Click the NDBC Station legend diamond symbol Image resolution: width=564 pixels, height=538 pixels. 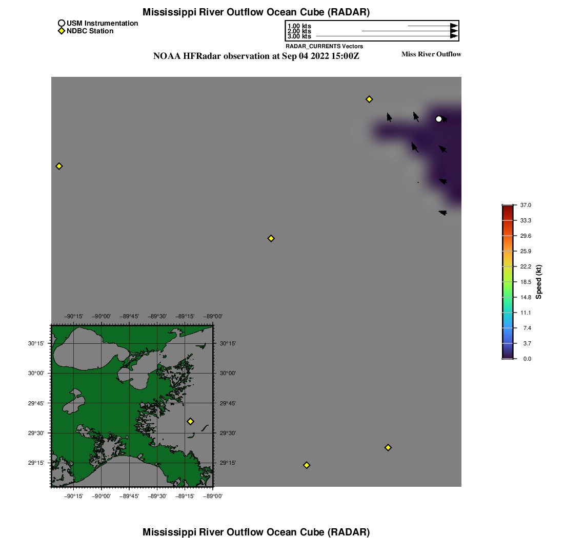click(62, 31)
